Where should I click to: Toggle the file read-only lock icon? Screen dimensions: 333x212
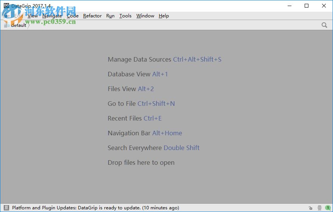(x=310, y=208)
